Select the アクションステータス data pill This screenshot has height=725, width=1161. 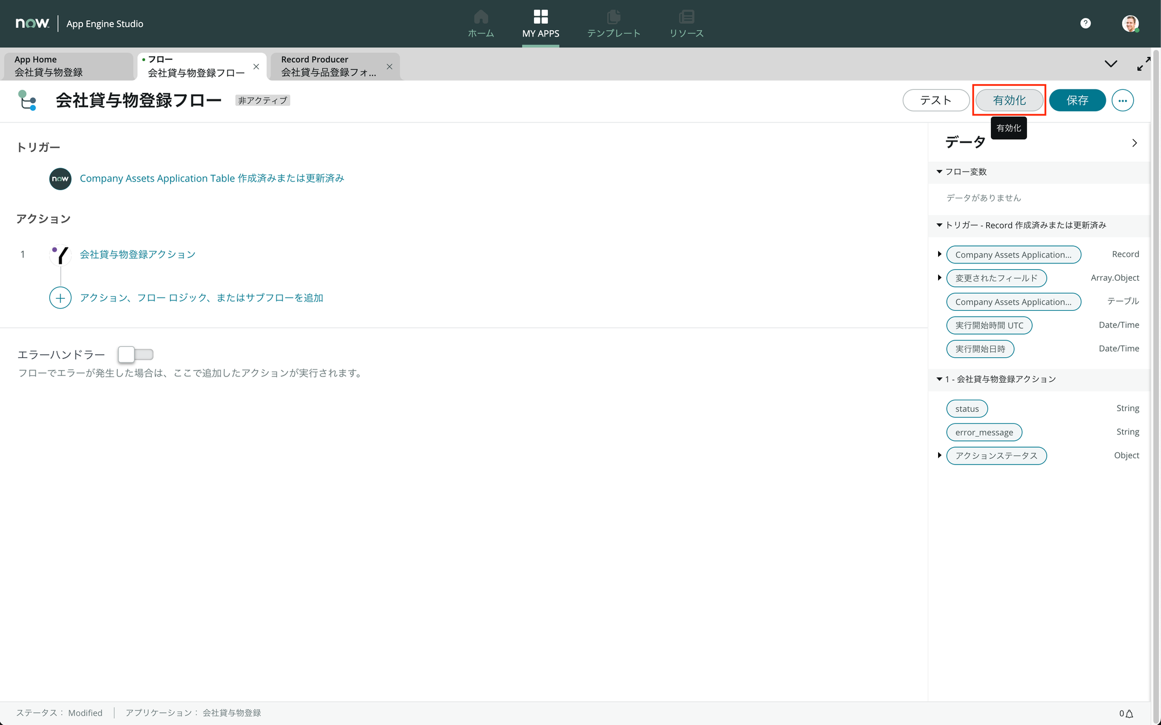point(996,456)
